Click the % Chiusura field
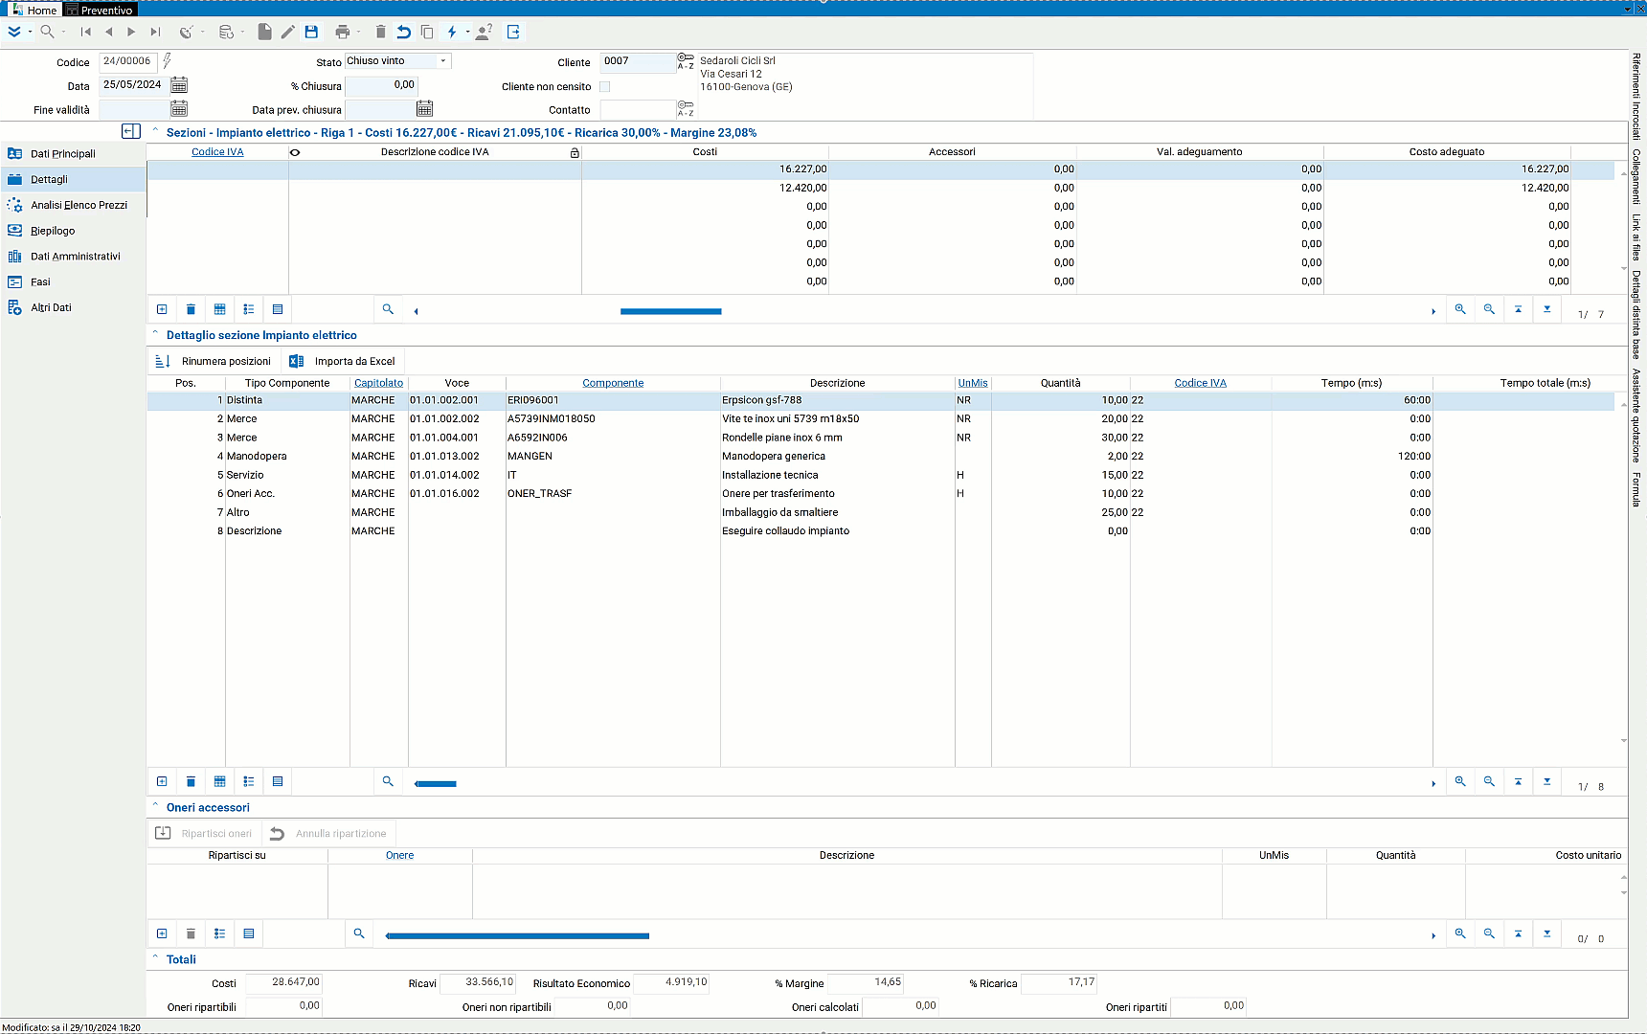Viewport: 1647px width, 1034px height. (x=381, y=85)
